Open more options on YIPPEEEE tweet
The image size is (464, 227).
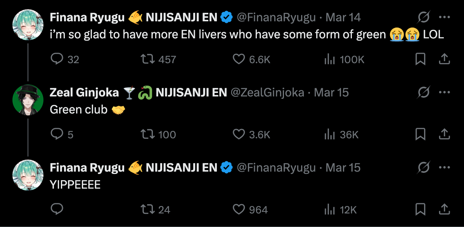click(444, 168)
